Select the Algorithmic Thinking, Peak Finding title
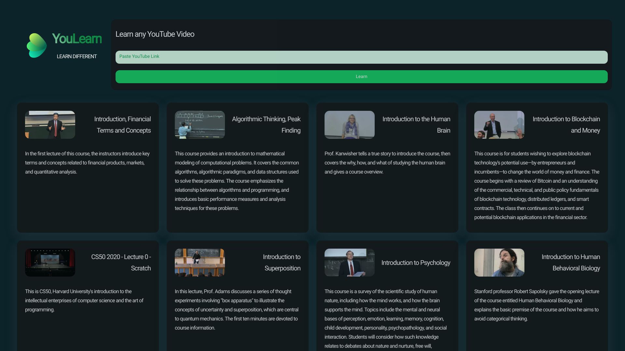The image size is (625, 351). [x=266, y=125]
